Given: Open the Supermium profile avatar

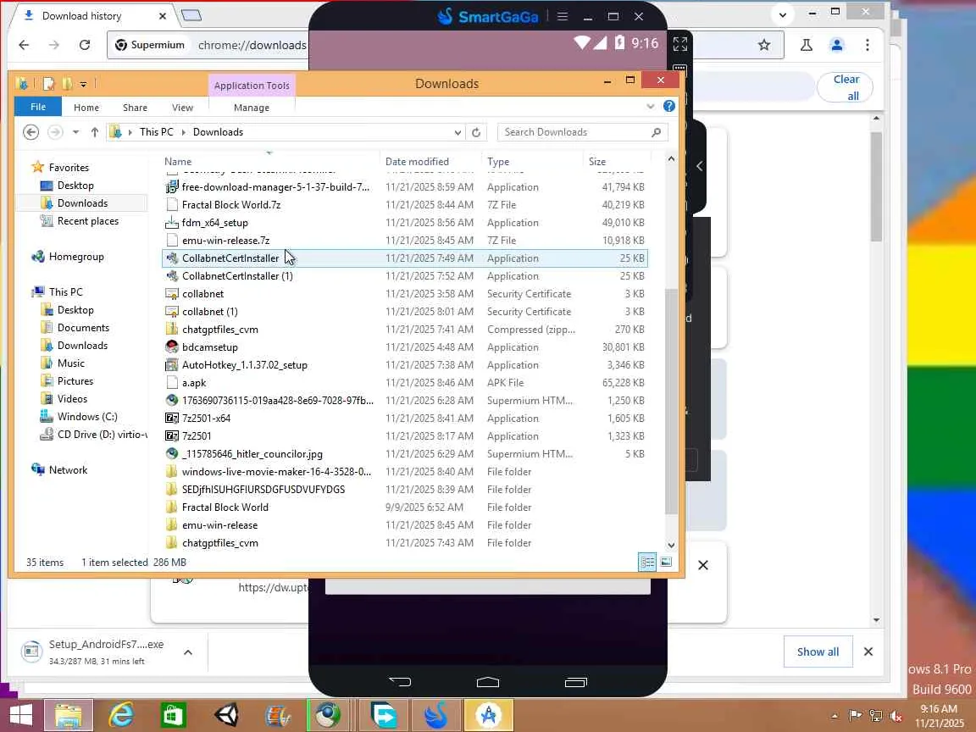Looking at the screenshot, I should (836, 45).
